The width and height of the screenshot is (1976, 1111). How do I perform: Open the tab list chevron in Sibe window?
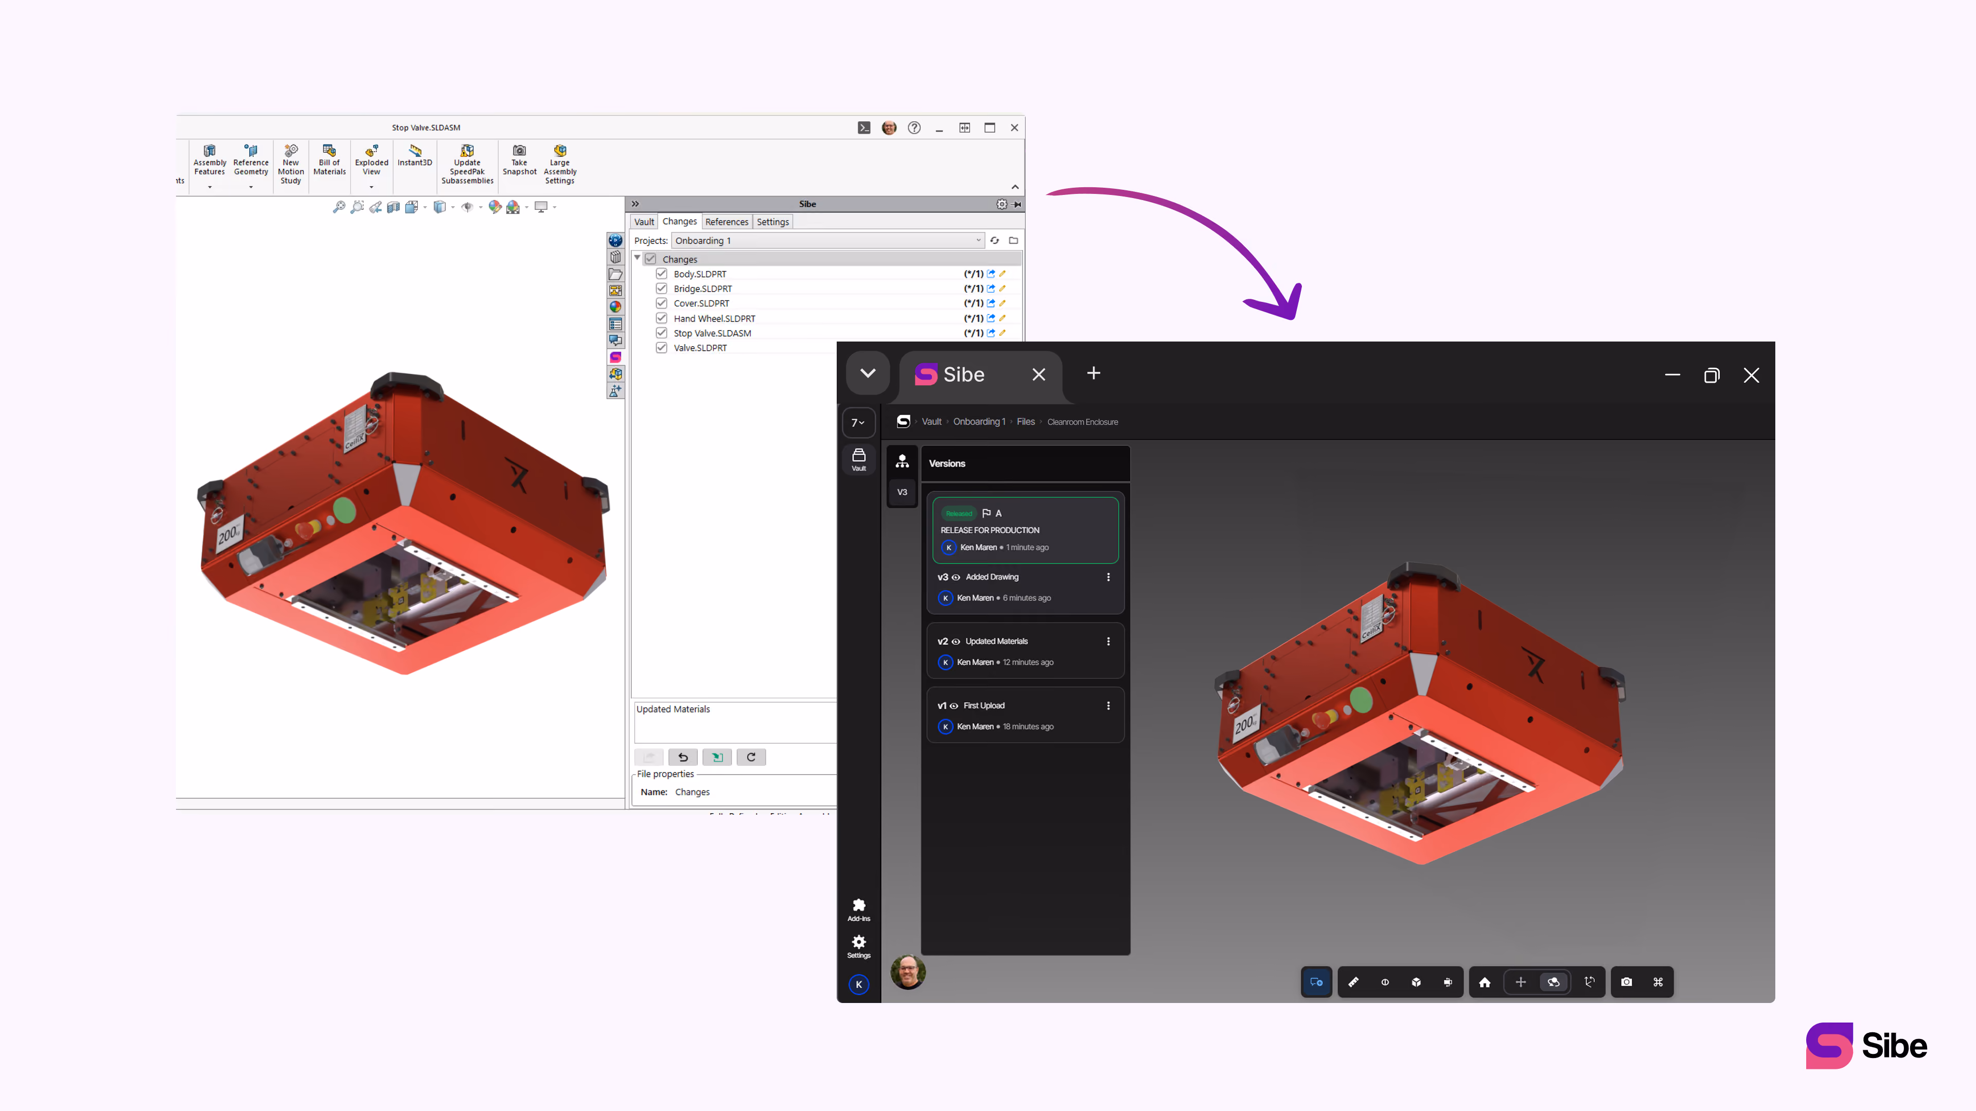(x=868, y=373)
